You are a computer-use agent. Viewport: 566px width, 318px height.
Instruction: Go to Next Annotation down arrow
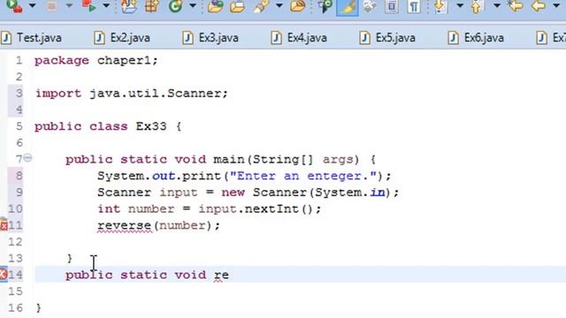click(440, 6)
